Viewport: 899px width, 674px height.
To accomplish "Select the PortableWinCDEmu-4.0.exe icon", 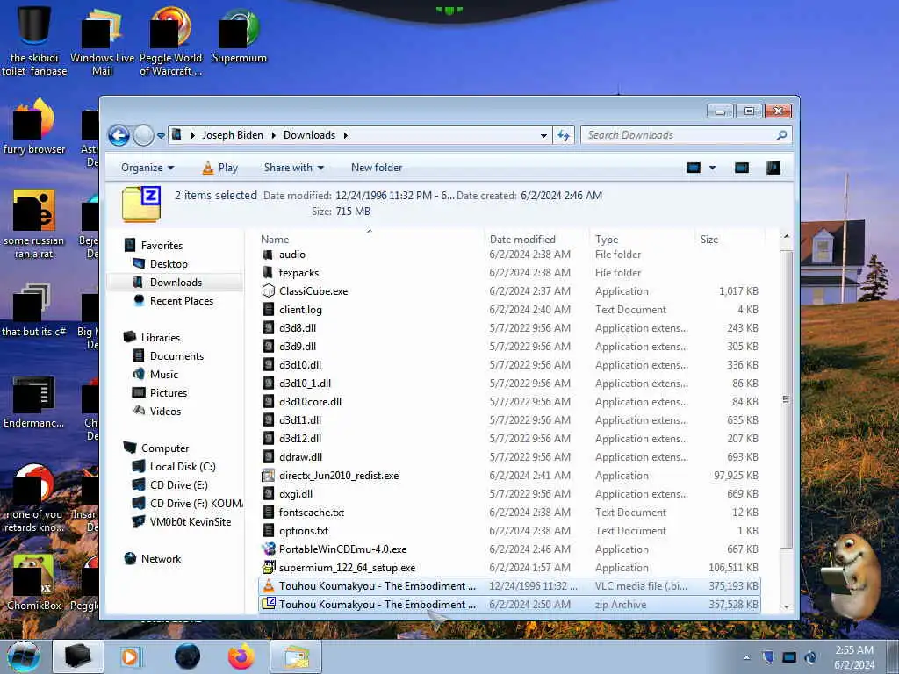I will 269,549.
